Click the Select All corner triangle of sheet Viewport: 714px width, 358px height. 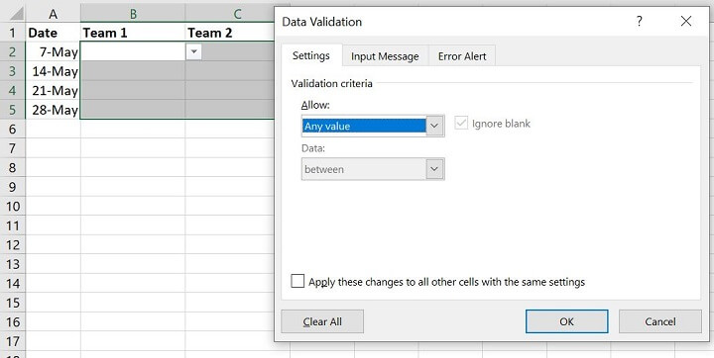point(16,13)
